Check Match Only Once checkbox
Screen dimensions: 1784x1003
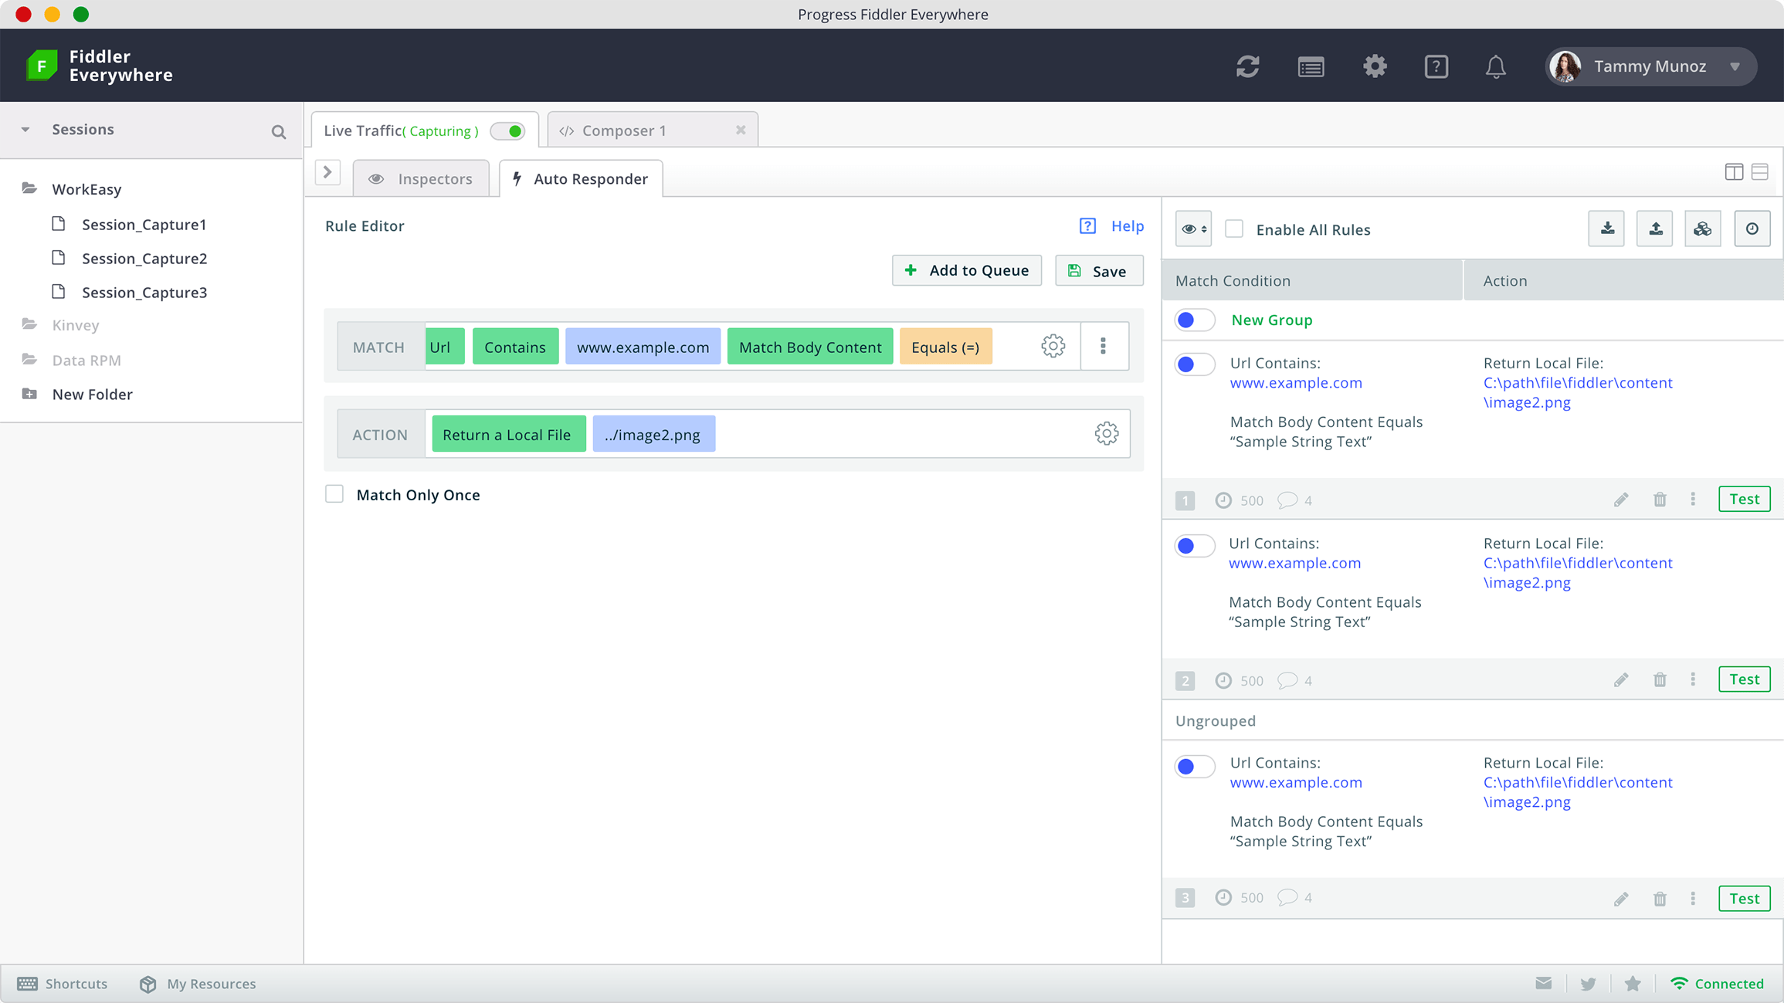334,494
